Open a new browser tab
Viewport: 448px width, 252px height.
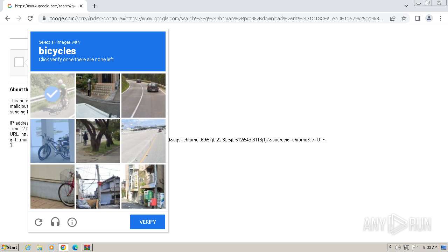point(94,6)
